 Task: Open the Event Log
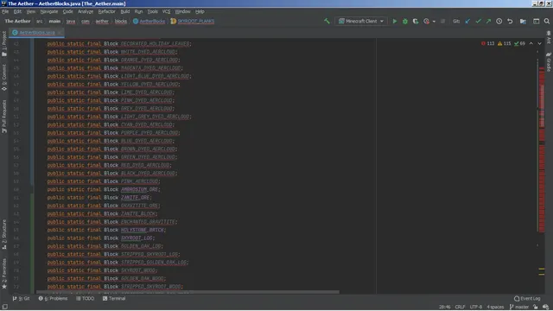click(527, 298)
